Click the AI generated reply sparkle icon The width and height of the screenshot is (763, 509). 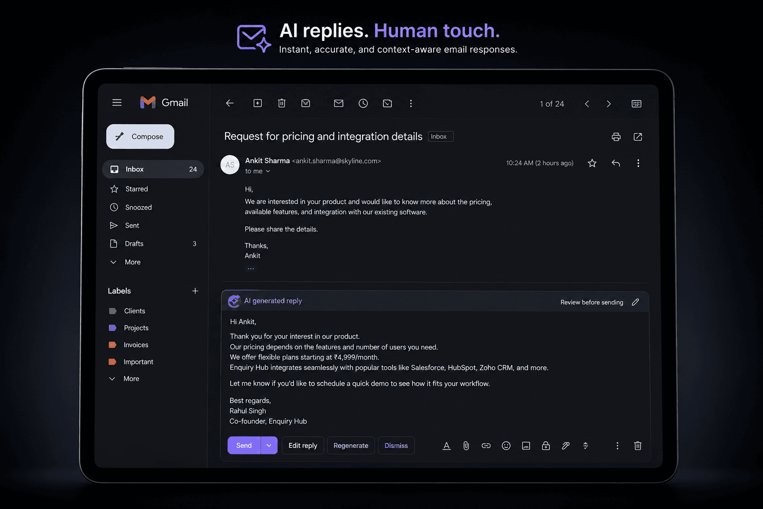234,301
